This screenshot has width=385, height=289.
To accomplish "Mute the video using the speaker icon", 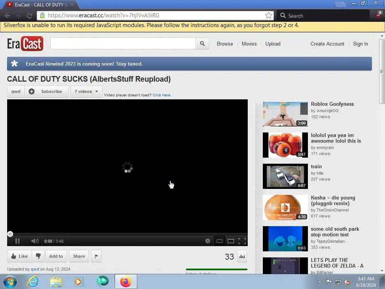I will click(35, 241).
